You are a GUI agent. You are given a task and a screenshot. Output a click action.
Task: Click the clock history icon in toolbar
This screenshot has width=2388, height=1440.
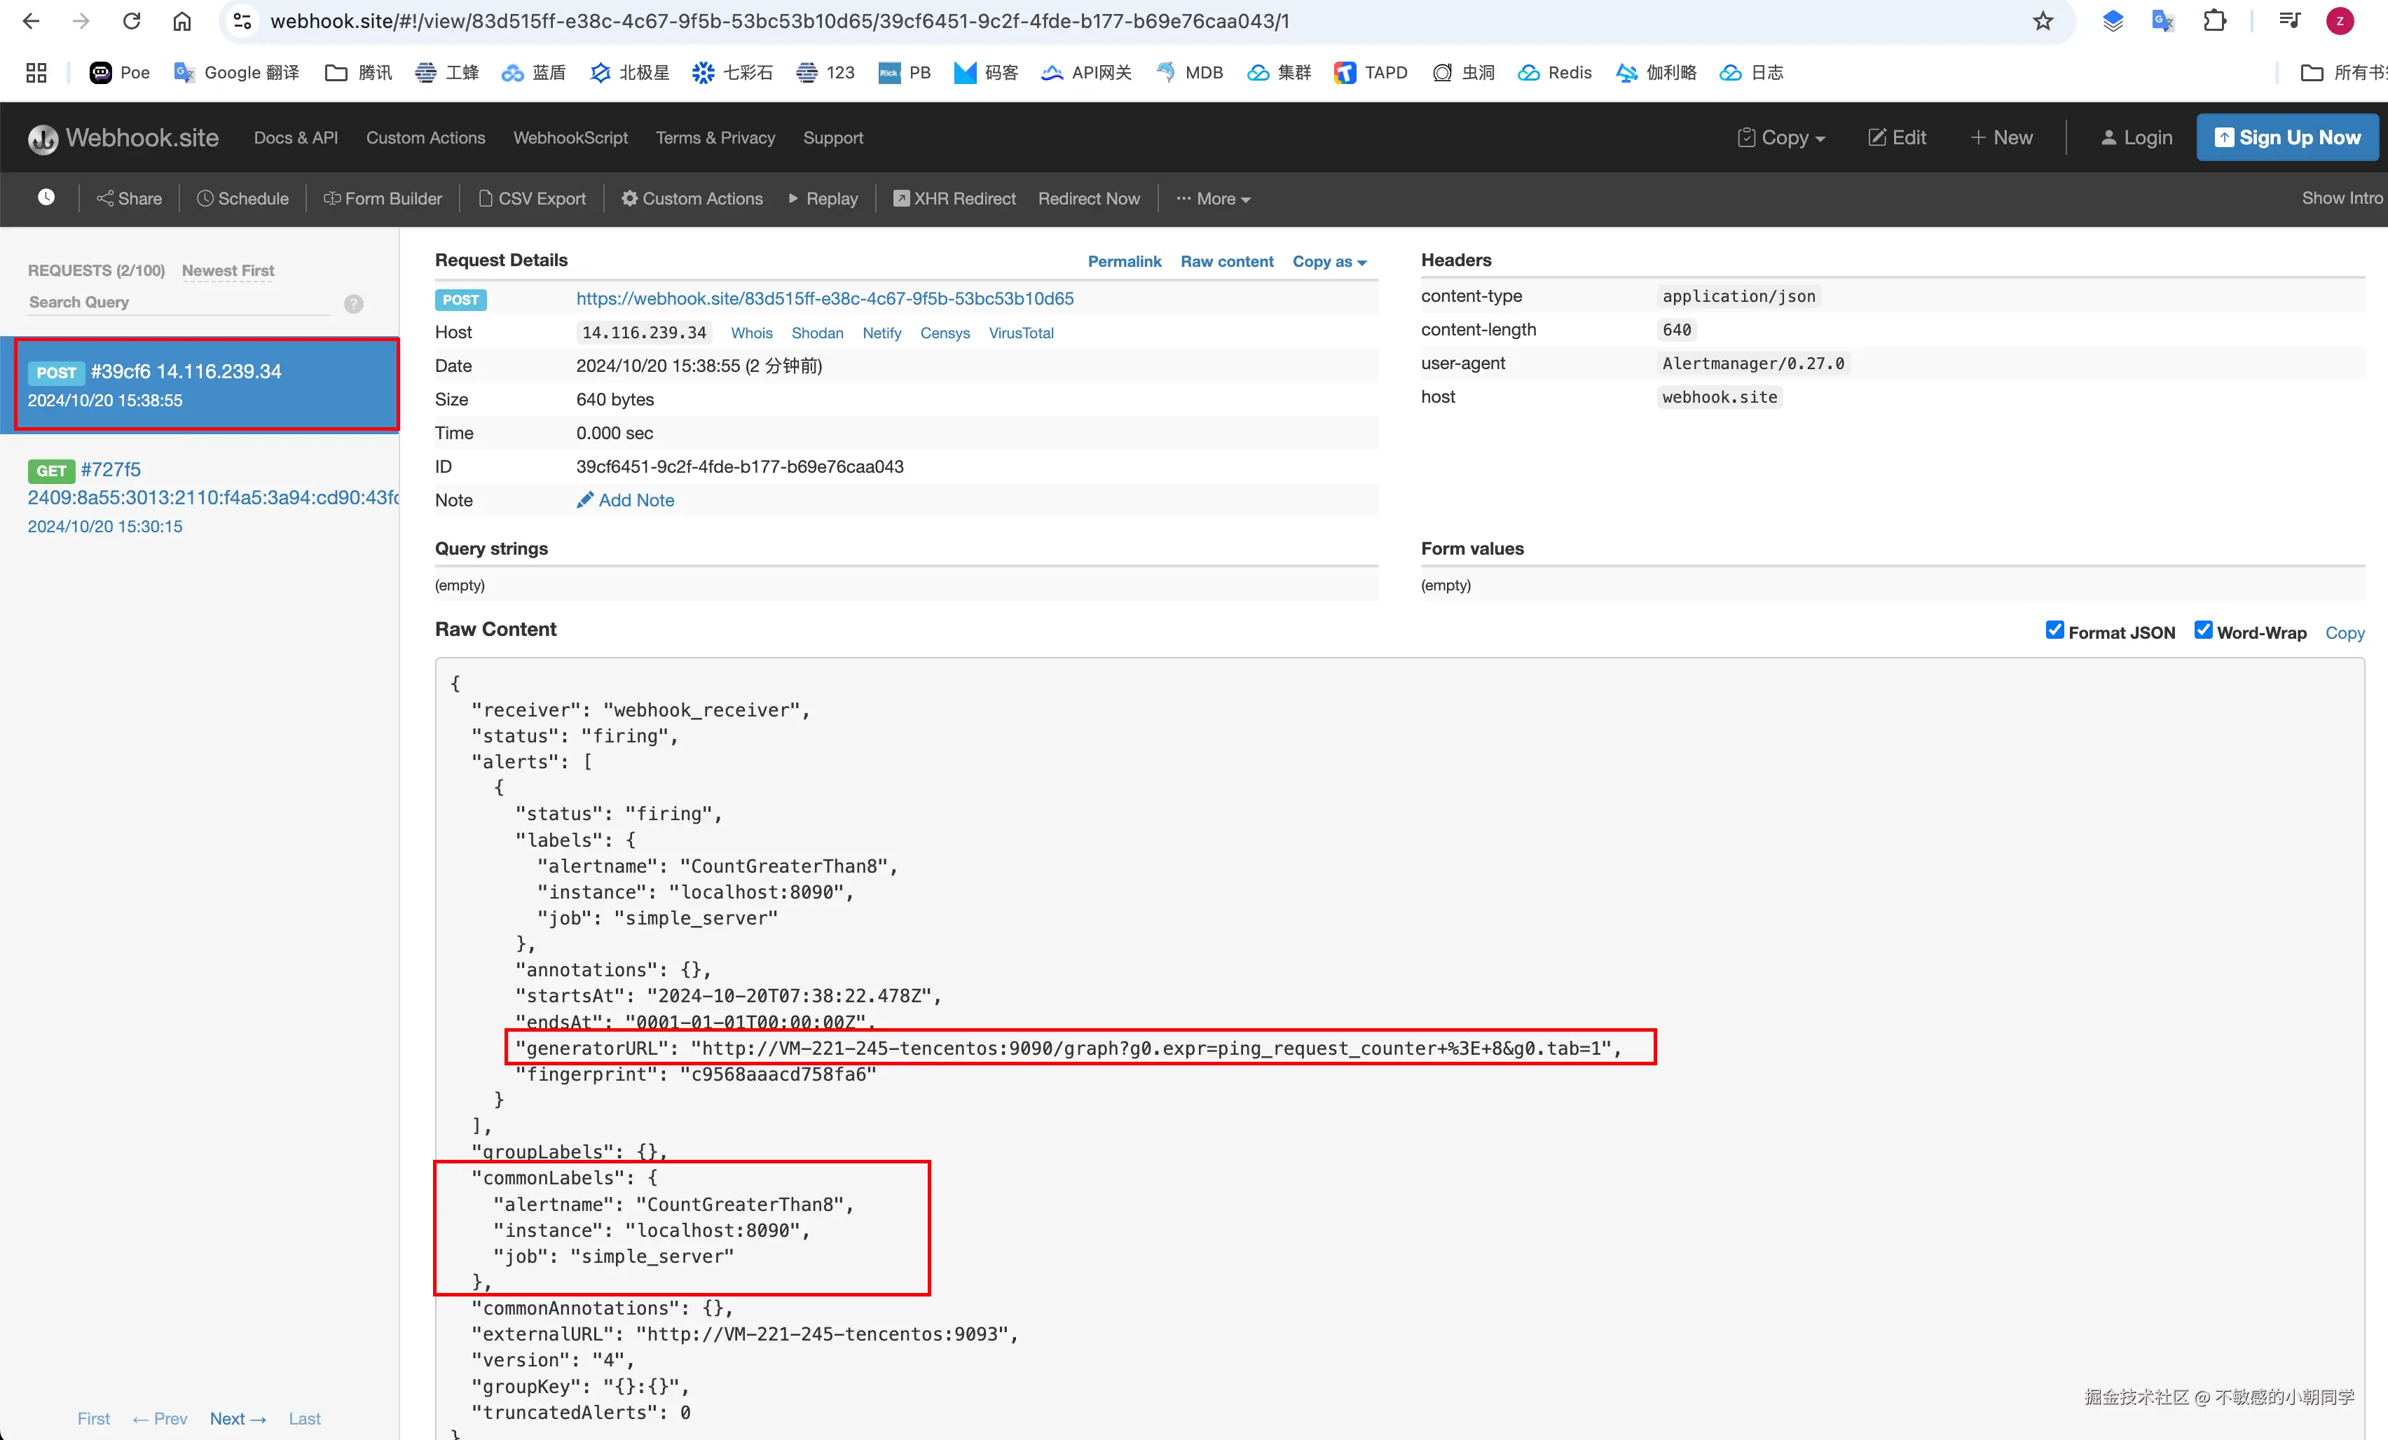[x=46, y=198]
